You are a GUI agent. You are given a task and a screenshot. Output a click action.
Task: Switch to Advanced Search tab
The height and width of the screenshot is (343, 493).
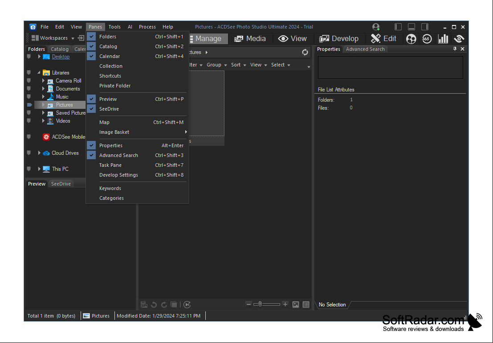click(365, 49)
